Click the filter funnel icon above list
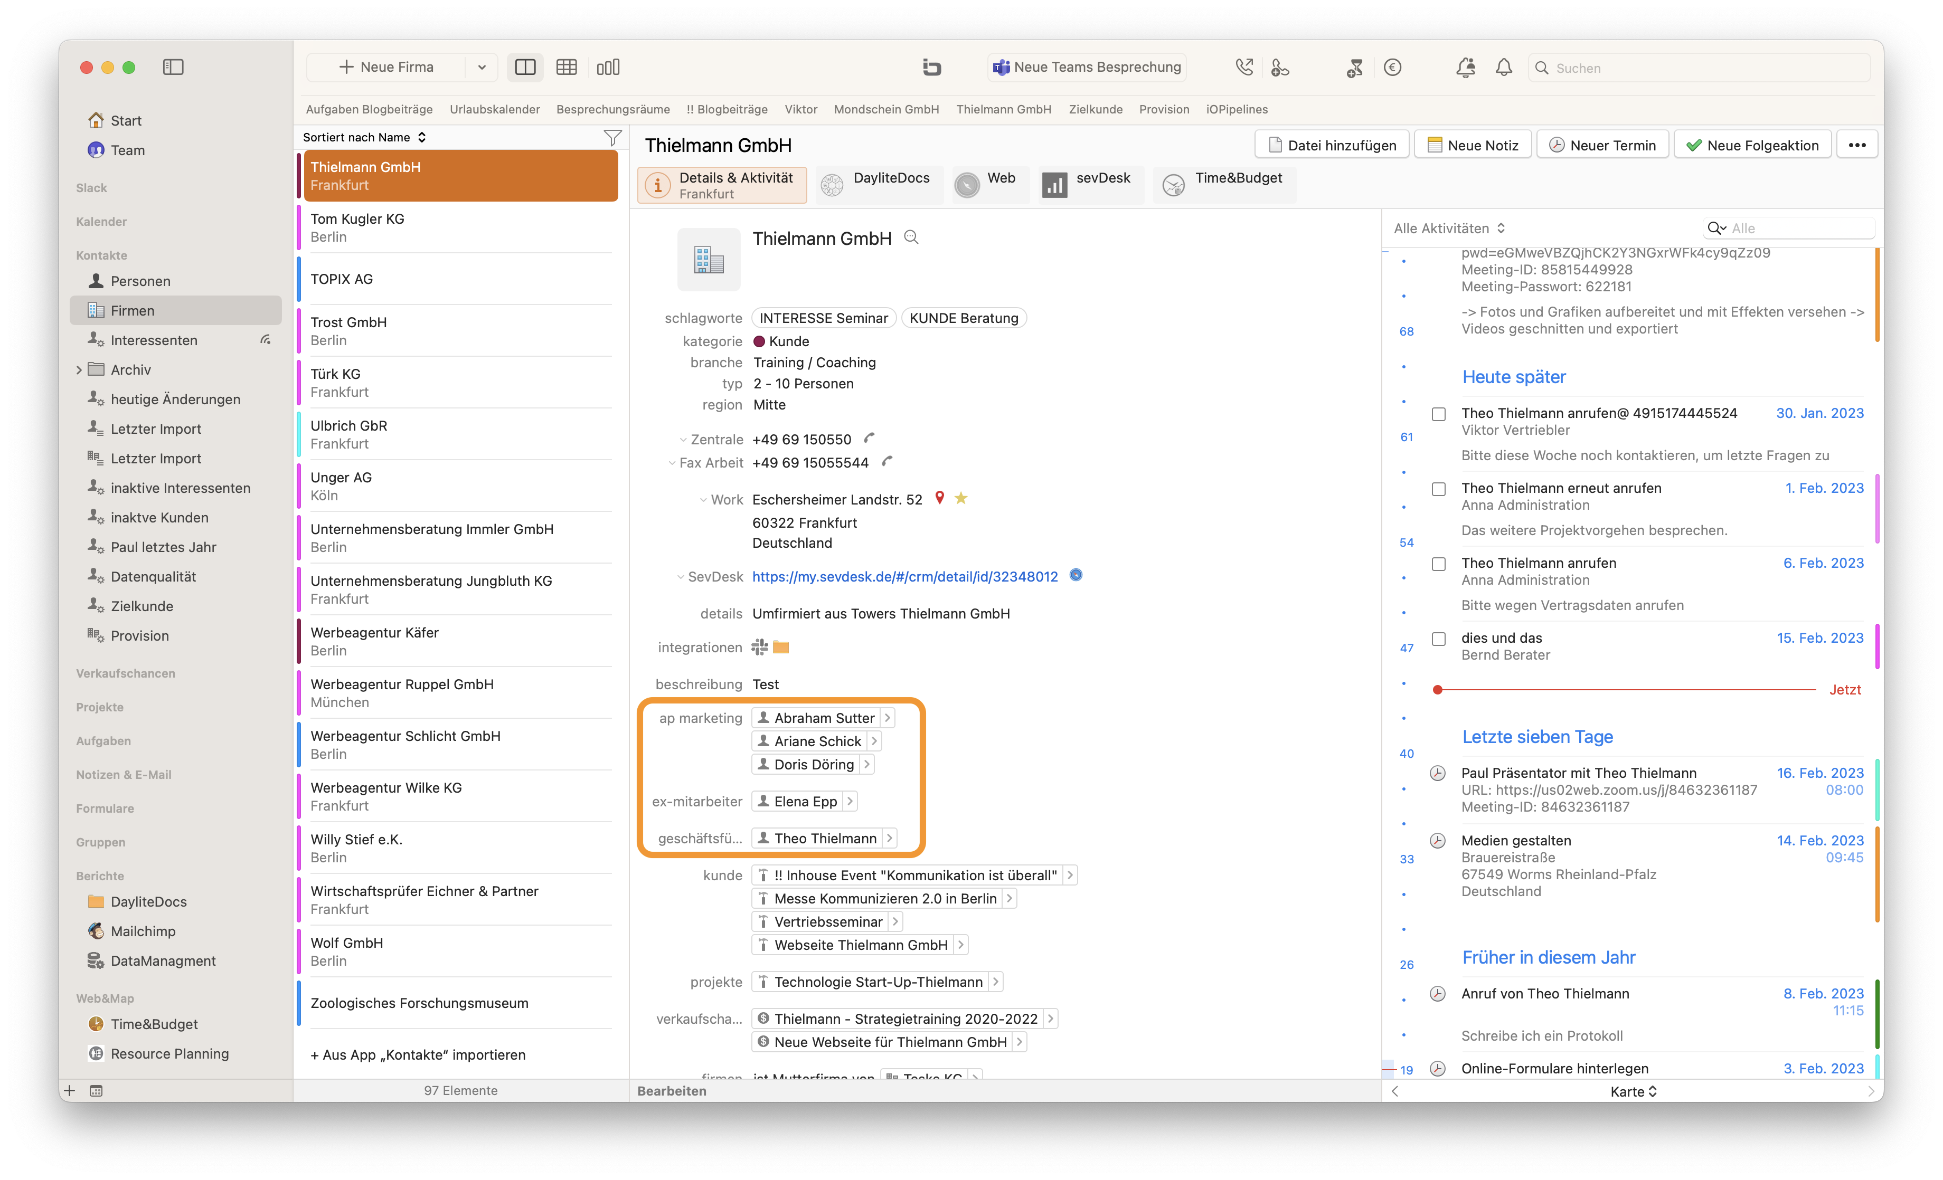 [x=612, y=137]
